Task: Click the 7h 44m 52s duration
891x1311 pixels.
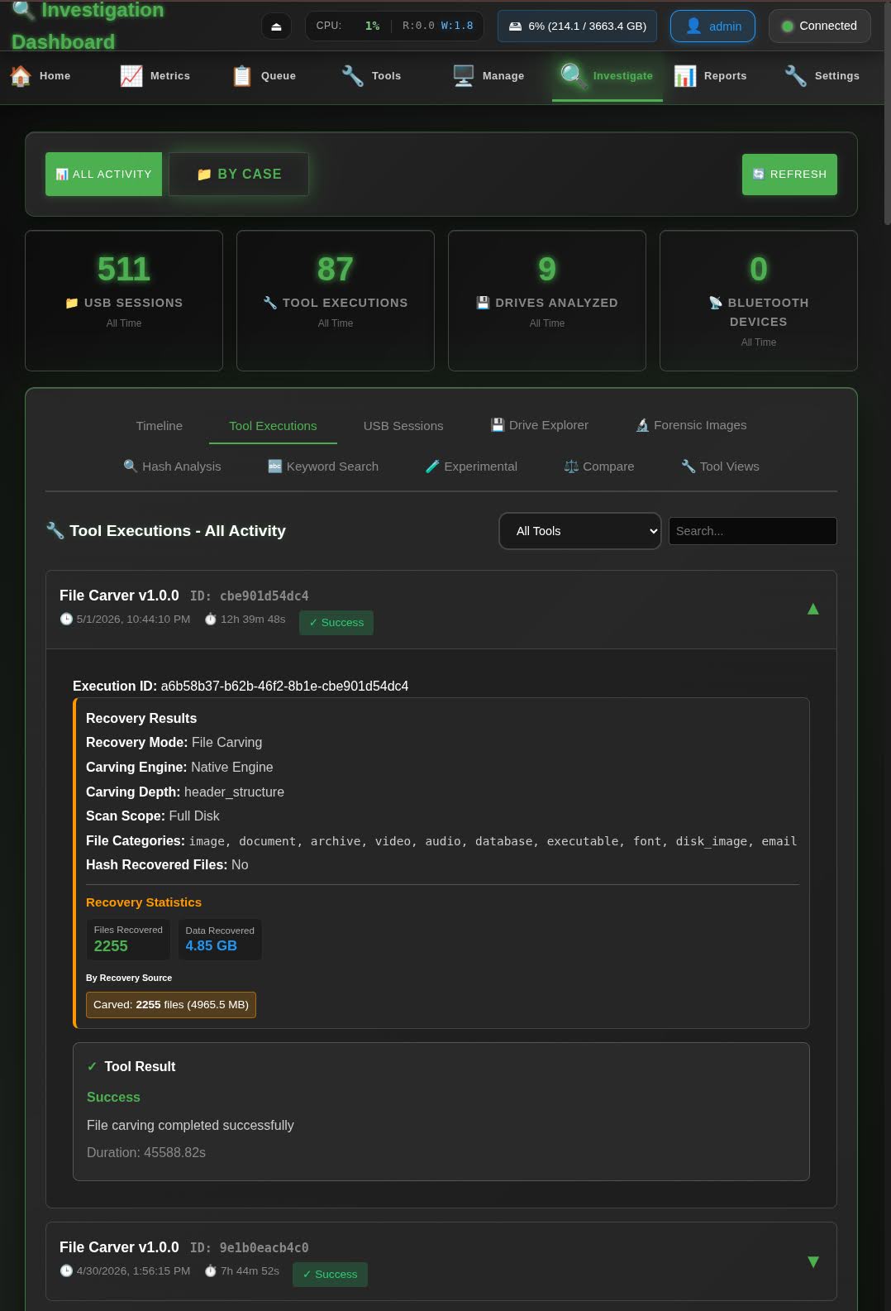Action: 241,1271
